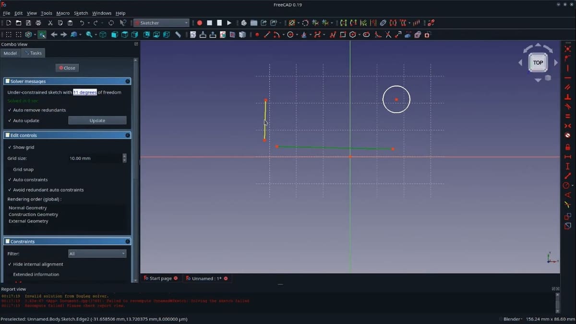The width and height of the screenshot is (576, 324).
Task: Open the constraints Filter All dropdown
Action: (x=97, y=253)
